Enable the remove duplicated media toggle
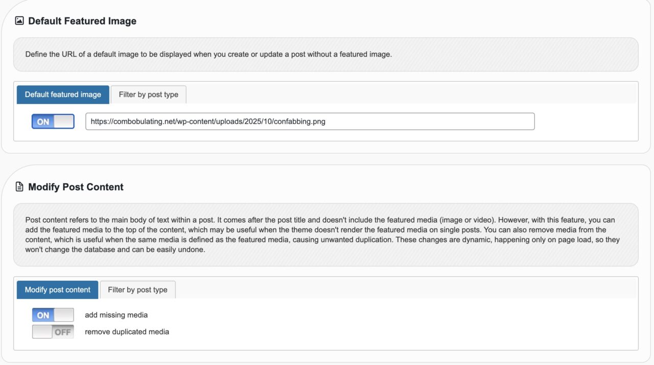This screenshot has width=654, height=365. (53, 332)
